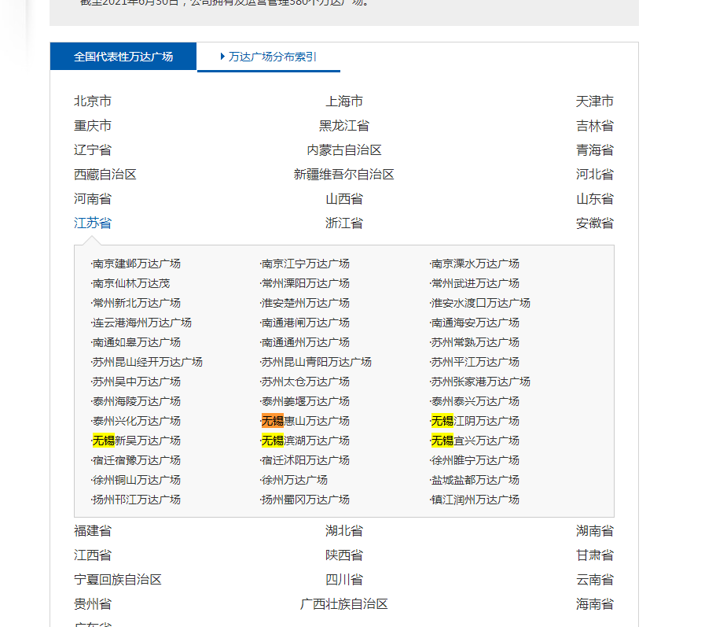This screenshot has height=627, width=727.
Task: Select the 南通如皋万达广场 entry
Action: click(x=136, y=342)
